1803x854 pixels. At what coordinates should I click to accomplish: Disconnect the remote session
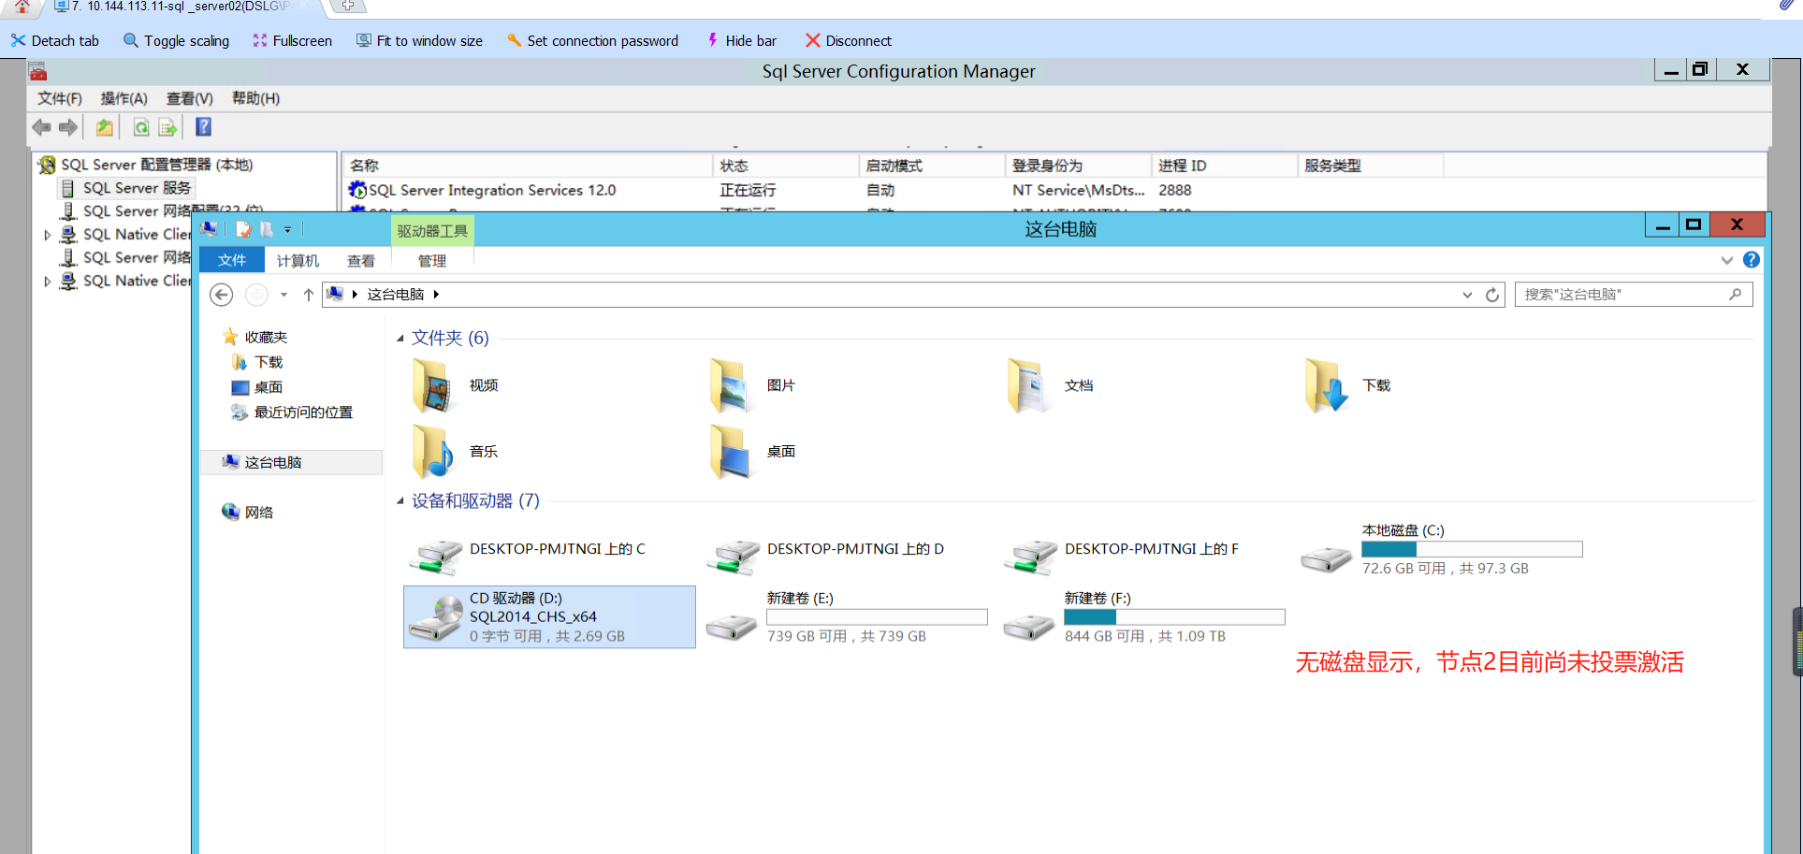coord(849,40)
